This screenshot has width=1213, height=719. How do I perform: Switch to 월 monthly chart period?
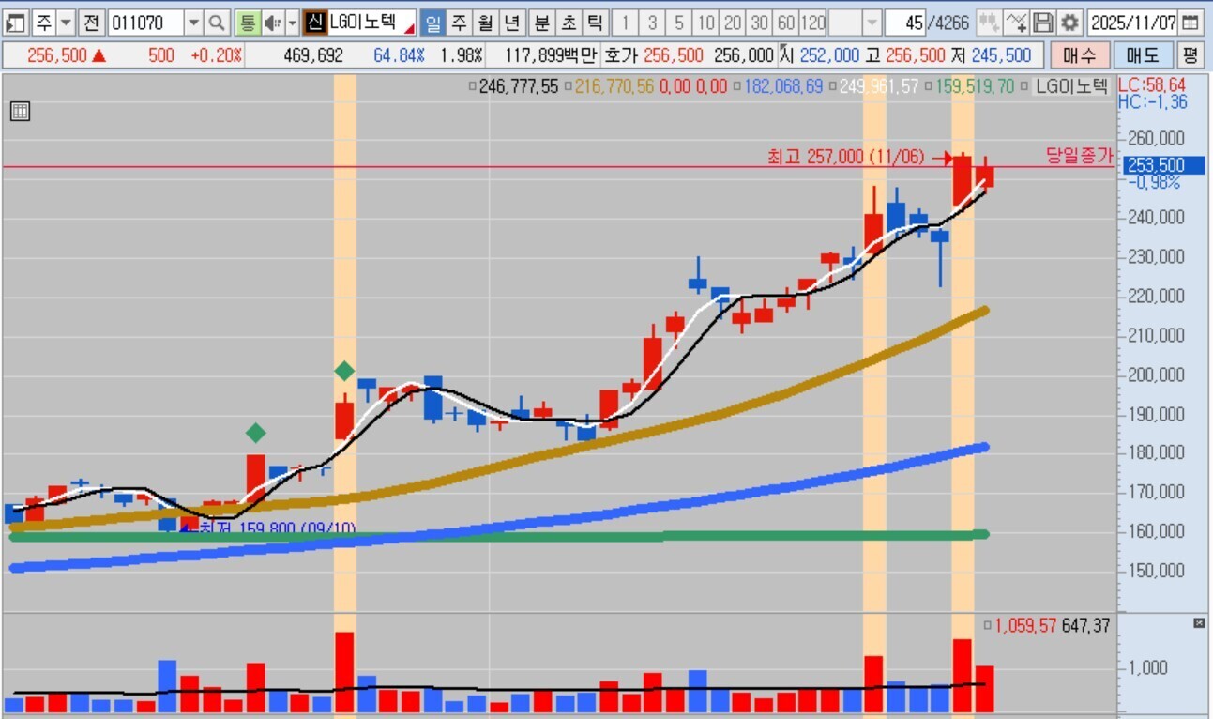click(x=485, y=22)
